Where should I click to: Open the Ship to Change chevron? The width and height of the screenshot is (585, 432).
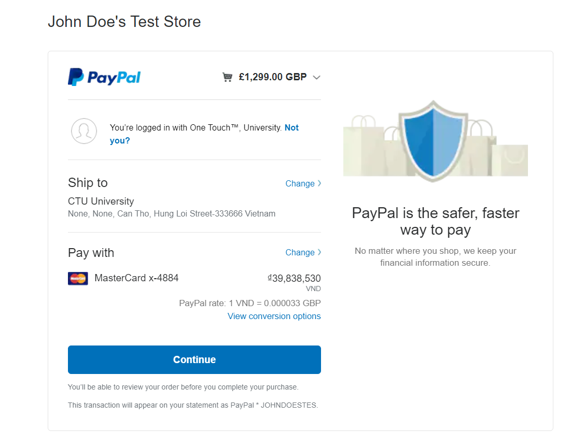click(319, 183)
